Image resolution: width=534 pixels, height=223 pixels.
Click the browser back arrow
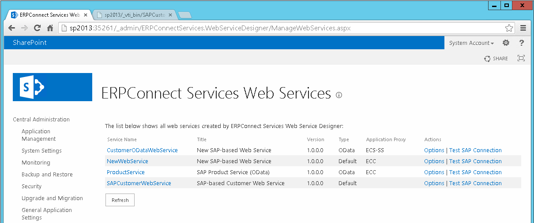click(12, 28)
